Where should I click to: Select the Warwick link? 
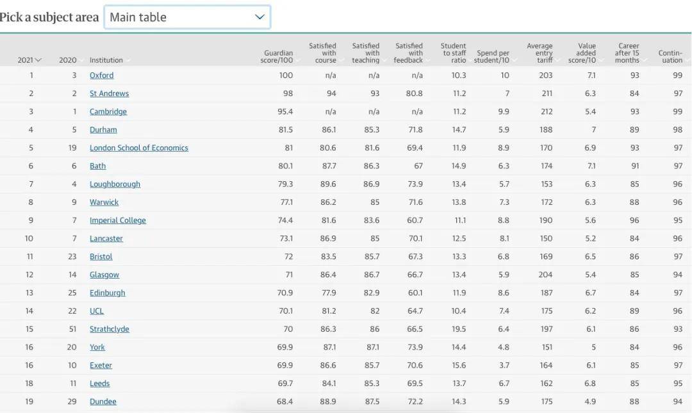coord(104,202)
